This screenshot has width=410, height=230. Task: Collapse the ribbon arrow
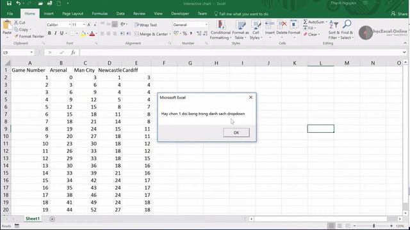click(x=405, y=43)
